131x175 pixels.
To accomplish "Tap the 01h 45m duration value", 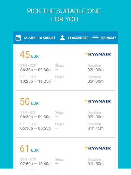I will point(96,128).
